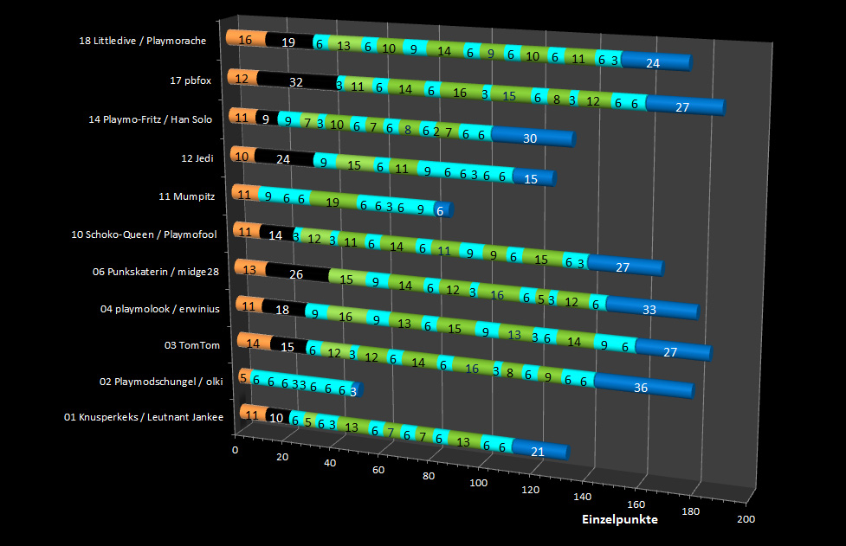Screen dimensions: 846x546
Task: Click the black 24 segment in Jedi bar
Action: click(x=282, y=158)
